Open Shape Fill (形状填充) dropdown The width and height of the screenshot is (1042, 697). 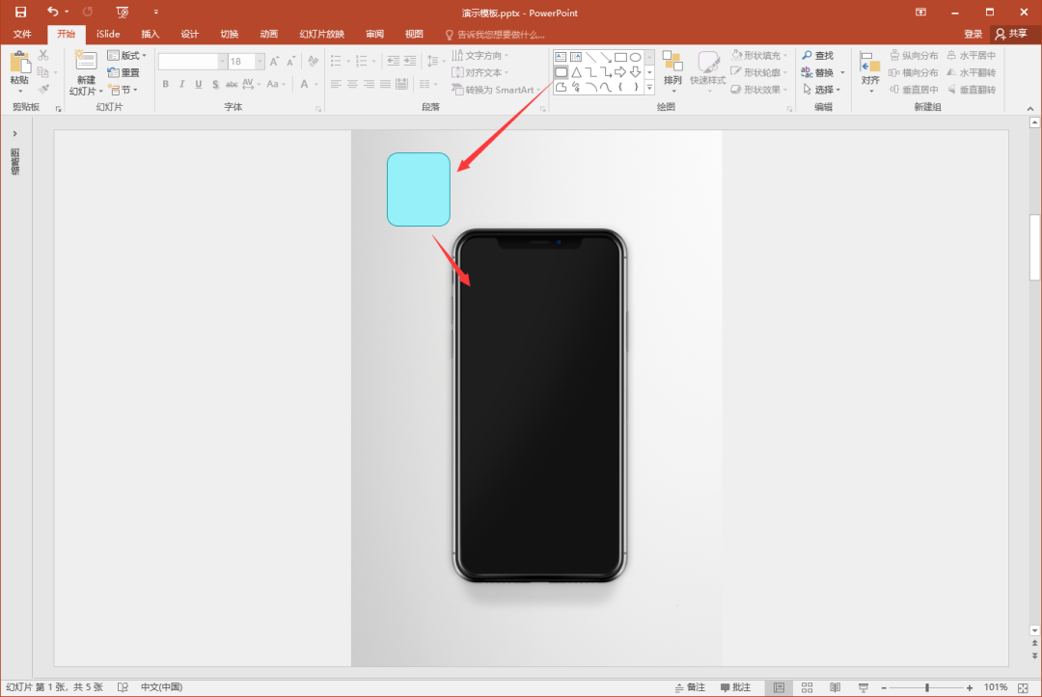[x=759, y=55]
